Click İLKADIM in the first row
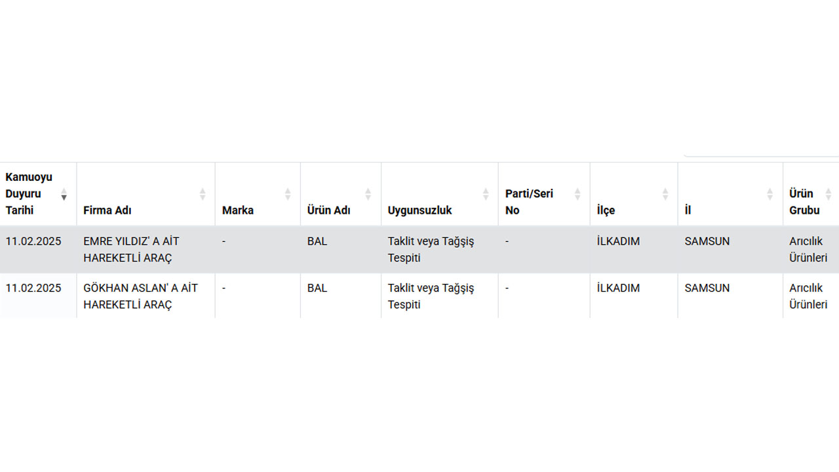The height and width of the screenshot is (472, 839). pos(618,241)
